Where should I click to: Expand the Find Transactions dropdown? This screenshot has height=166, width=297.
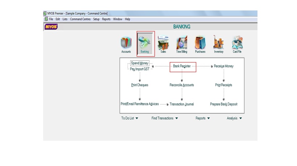165,118
